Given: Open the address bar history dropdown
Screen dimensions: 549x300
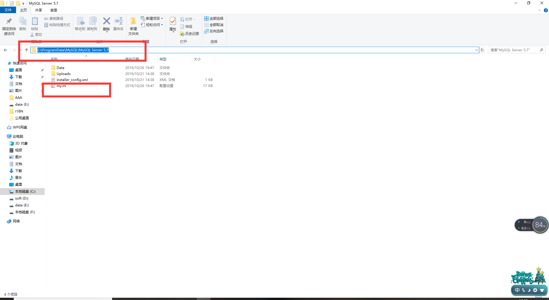Looking at the screenshot, I should click(x=476, y=50).
